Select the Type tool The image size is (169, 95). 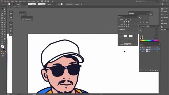coord(2,16)
